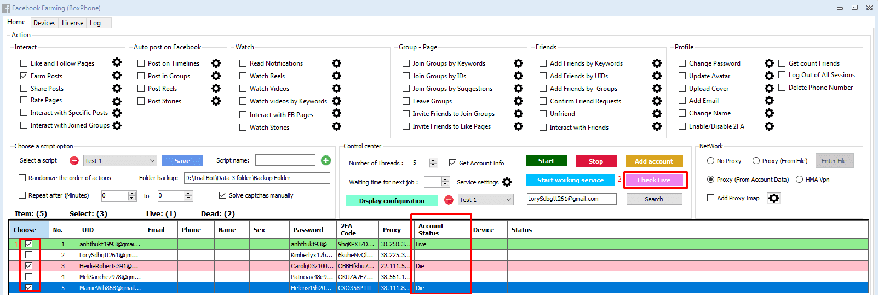This screenshot has height=295, width=878.
Task: Decrease Number of Threads with down arrow
Action: click(x=433, y=165)
